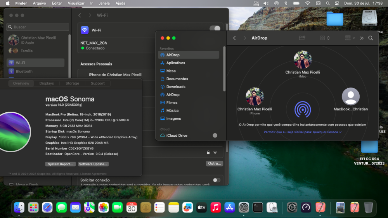
Task: Switch to the Support tab
Action: click(x=98, y=84)
